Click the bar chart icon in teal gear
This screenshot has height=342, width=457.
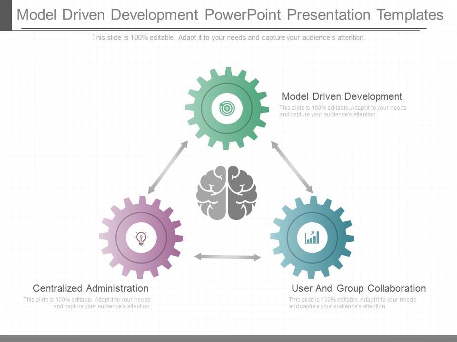[312, 237]
